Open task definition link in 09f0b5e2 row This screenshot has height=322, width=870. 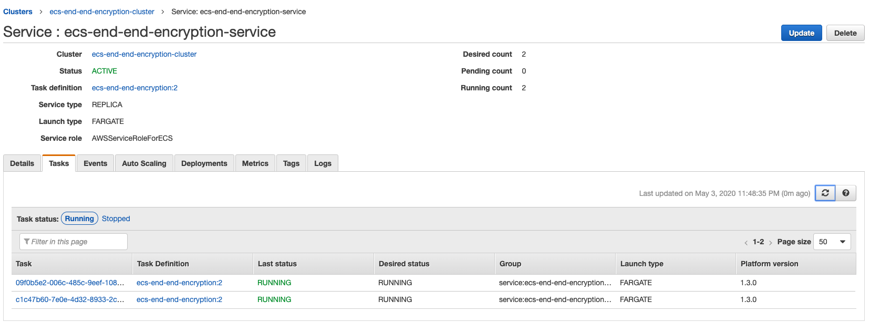(x=179, y=283)
